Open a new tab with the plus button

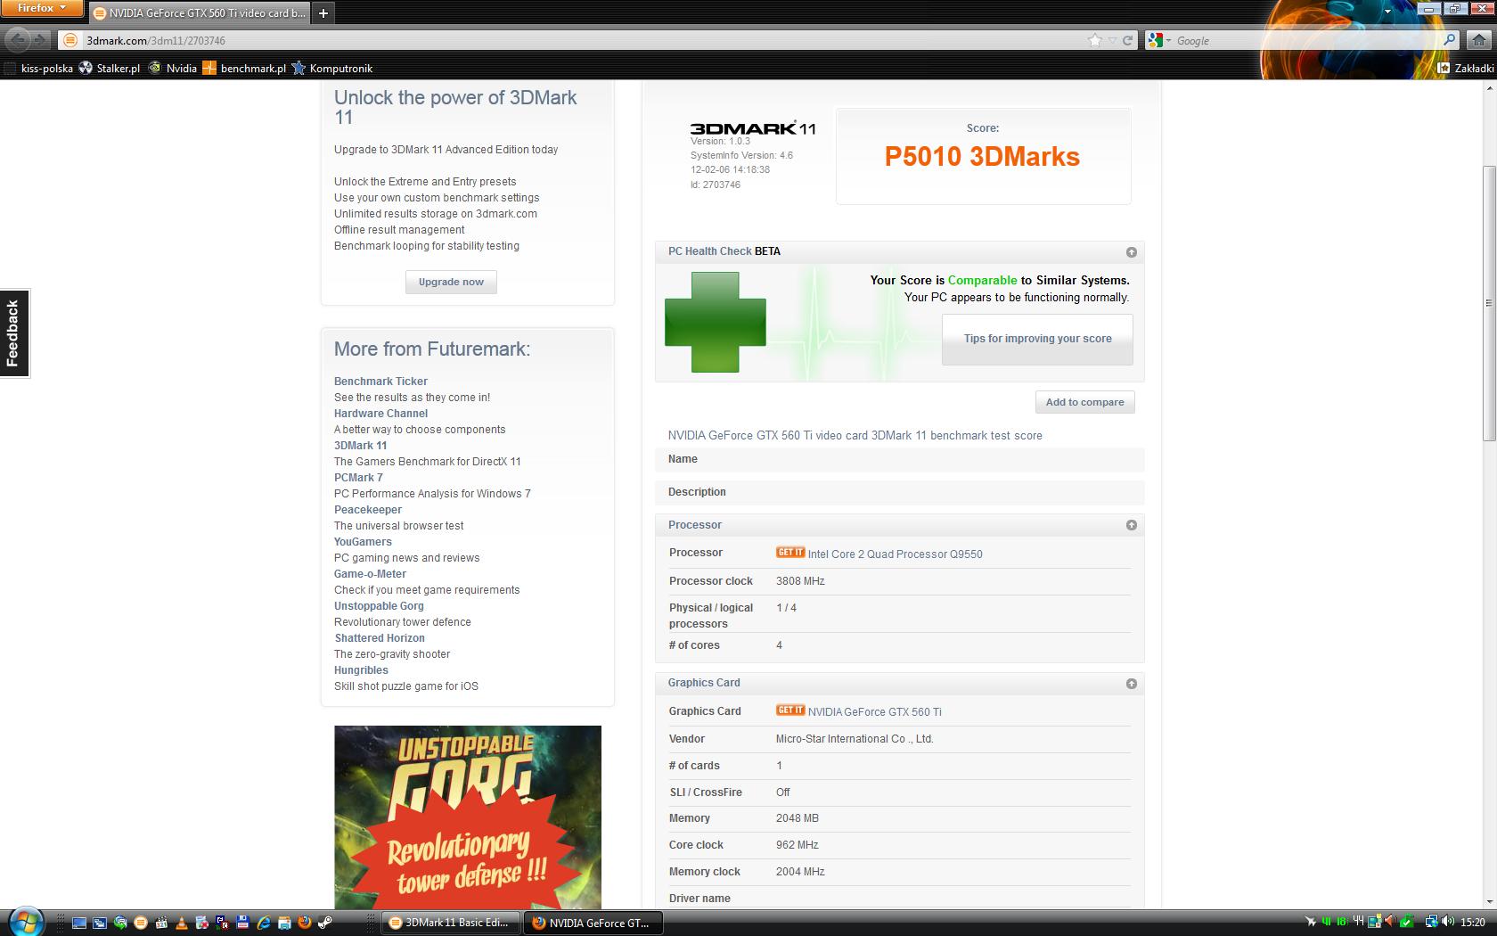[x=323, y=12]
